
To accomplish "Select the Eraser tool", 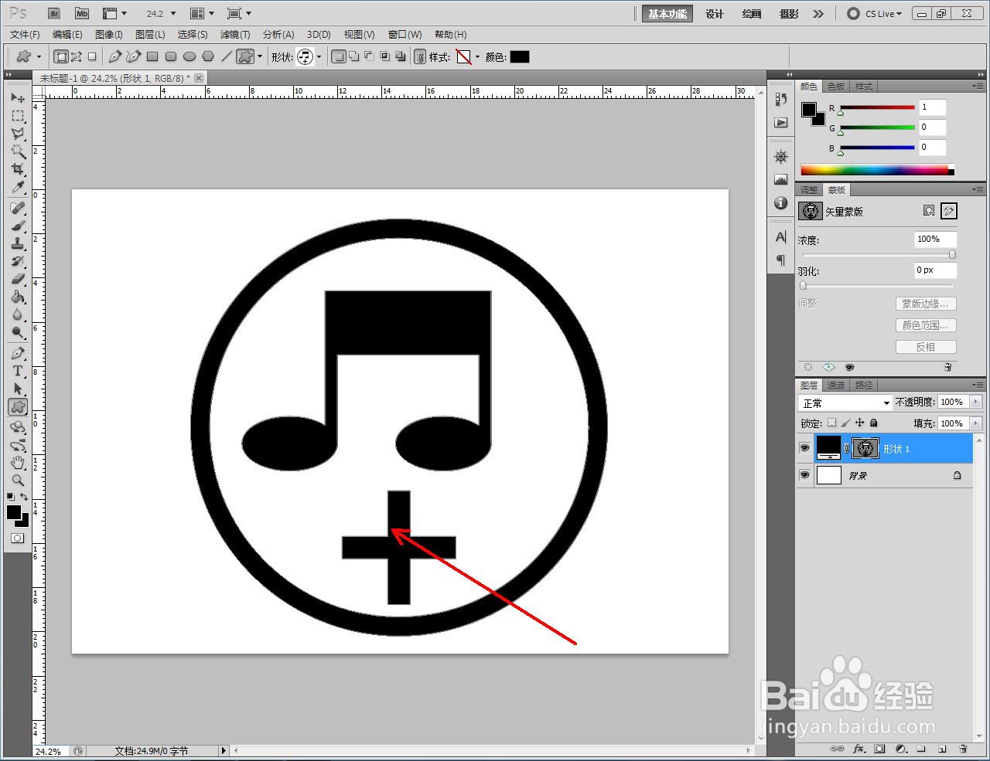I will coord(18,279).
